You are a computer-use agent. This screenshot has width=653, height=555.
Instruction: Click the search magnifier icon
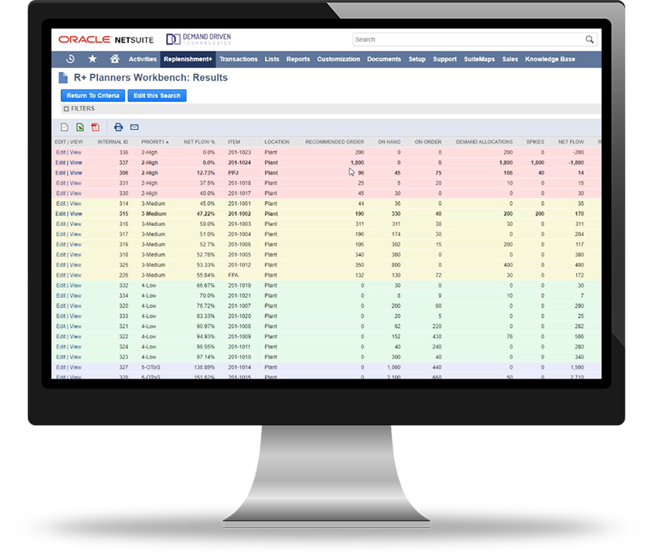click(x=589, y=39)
